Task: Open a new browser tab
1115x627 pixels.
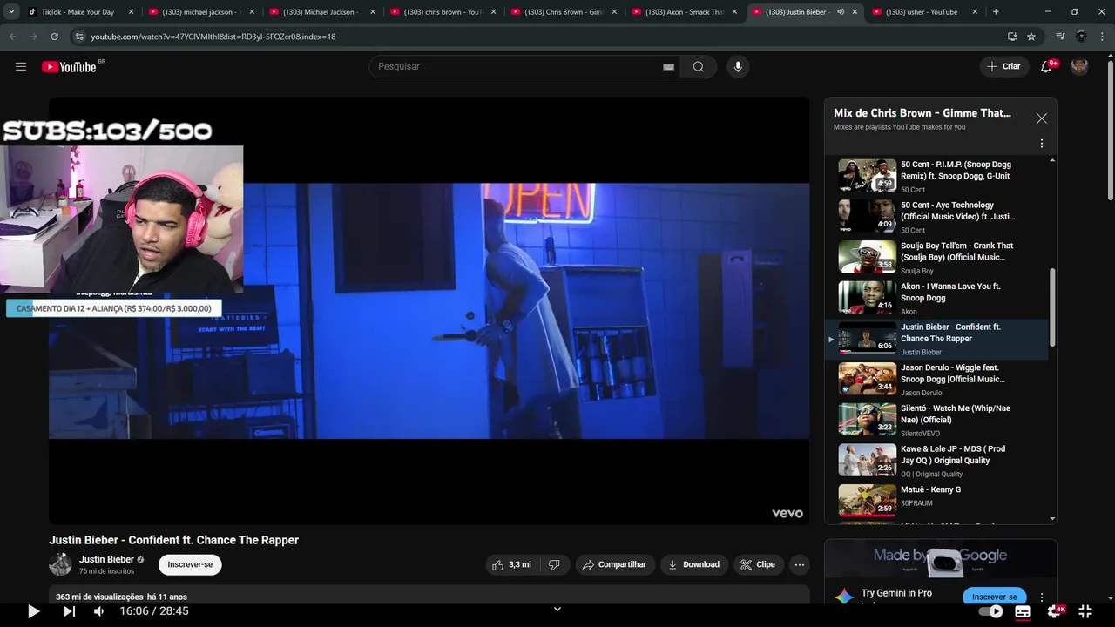Action: click(996, 12)
